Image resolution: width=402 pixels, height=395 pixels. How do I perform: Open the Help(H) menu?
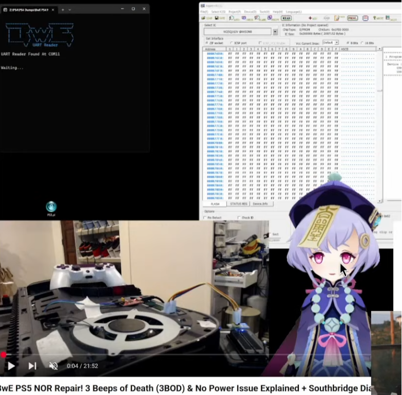click(277, 12)
